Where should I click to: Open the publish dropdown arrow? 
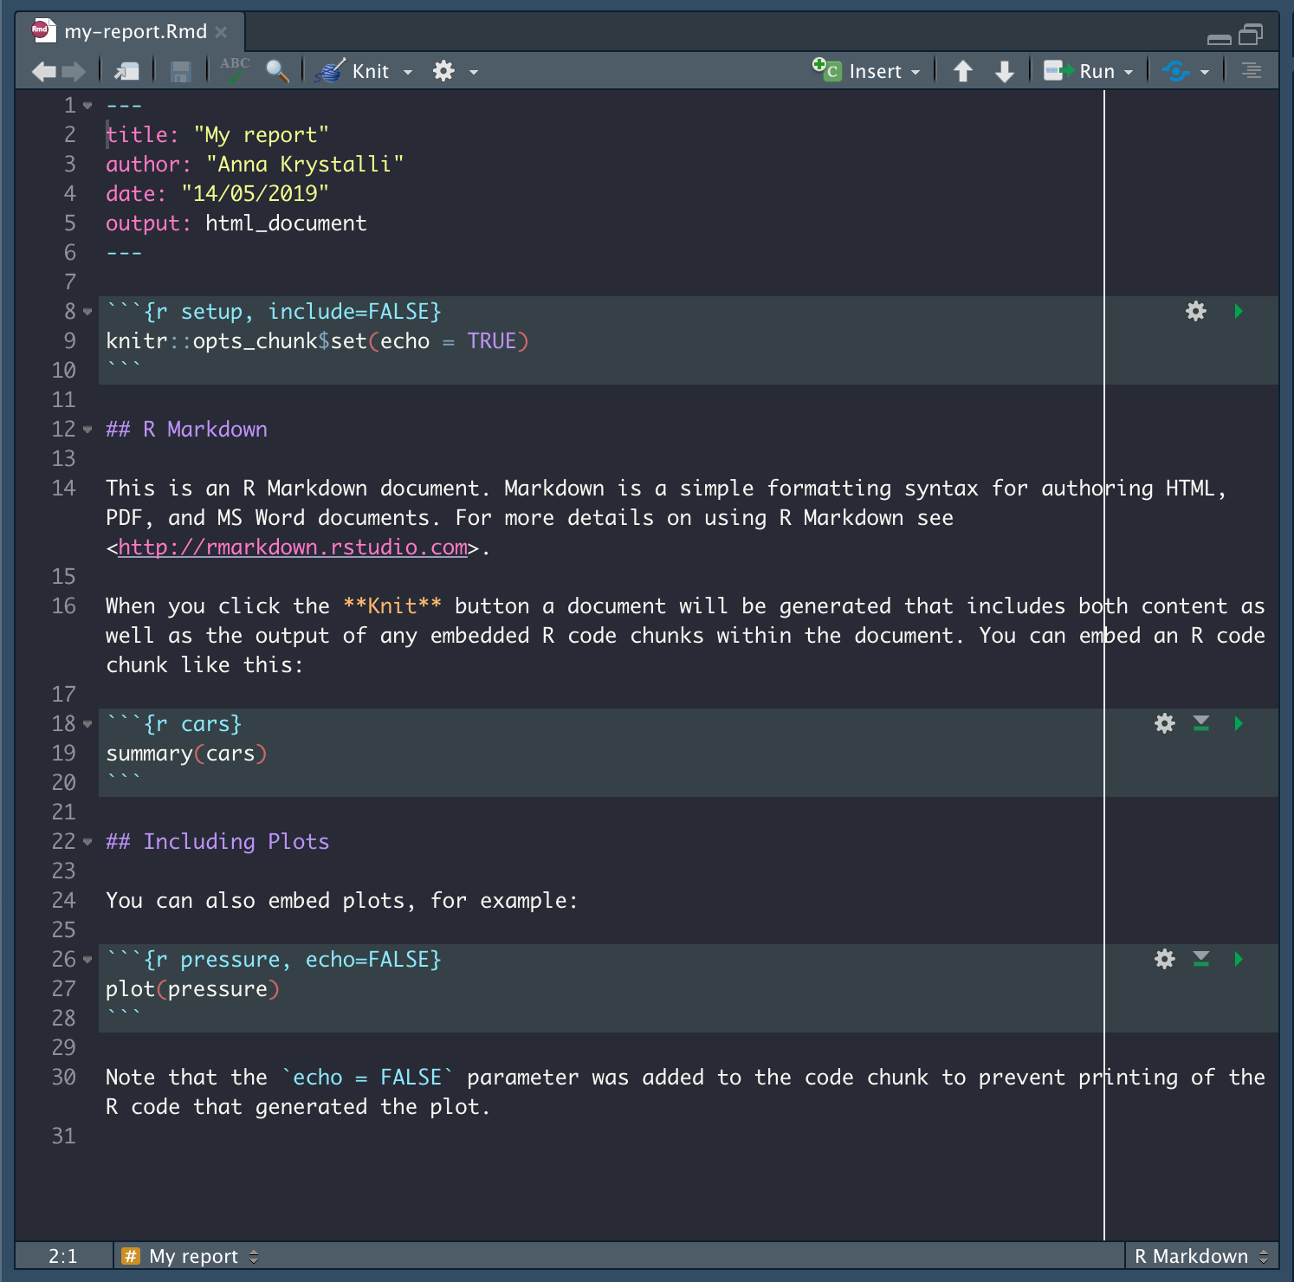[1205, 73]
